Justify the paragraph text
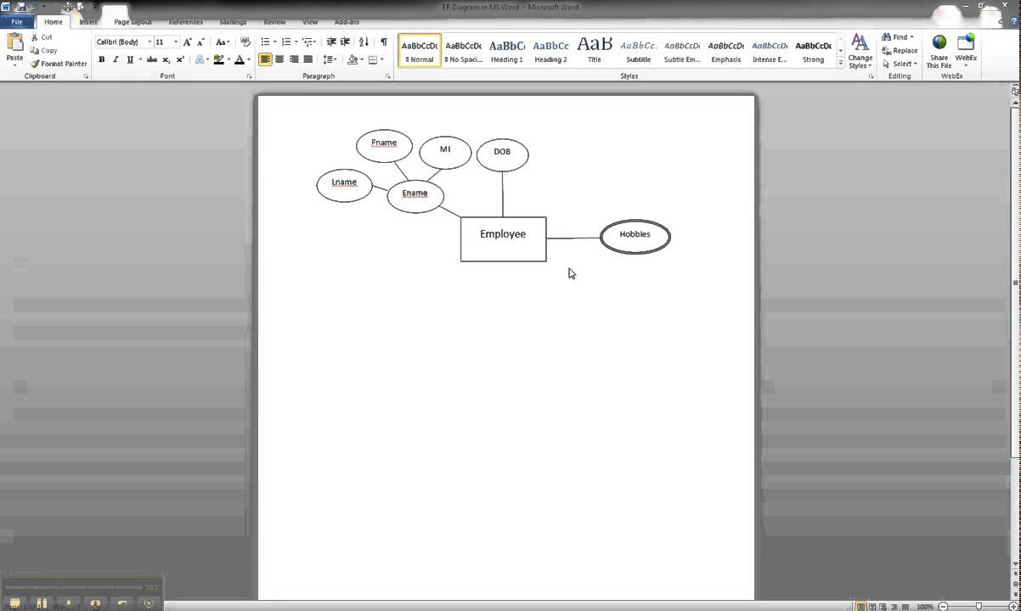1021x611 pixels. [x=307, y=59]
